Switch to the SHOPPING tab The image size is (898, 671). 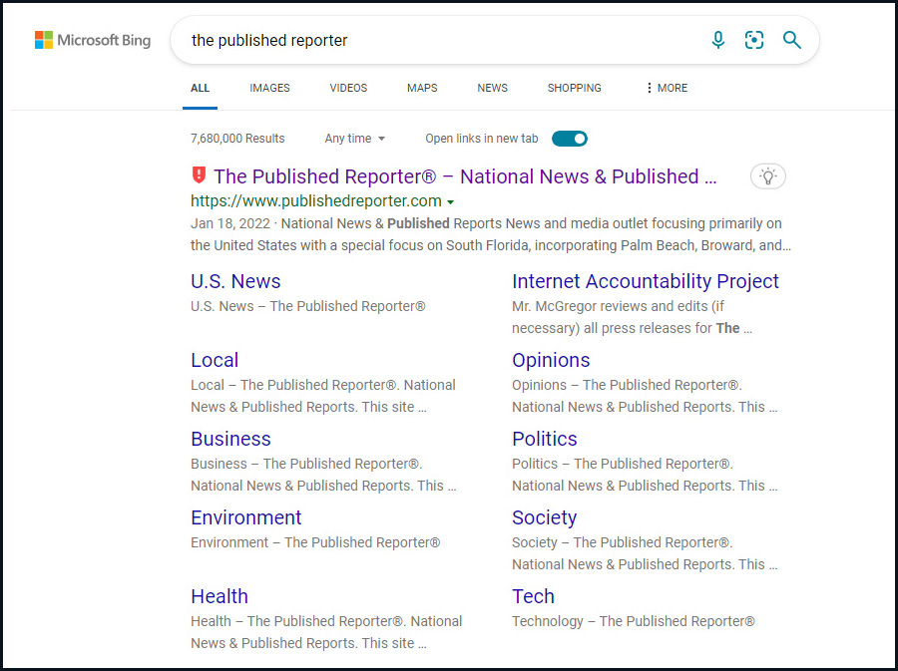tap(575, 88)
